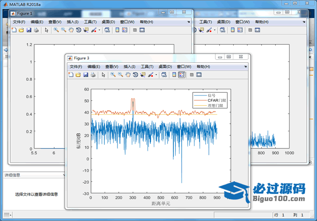Select Data Cursor tool in Figure 1
This screenshot has width=317, height=221.
point(86,30)
